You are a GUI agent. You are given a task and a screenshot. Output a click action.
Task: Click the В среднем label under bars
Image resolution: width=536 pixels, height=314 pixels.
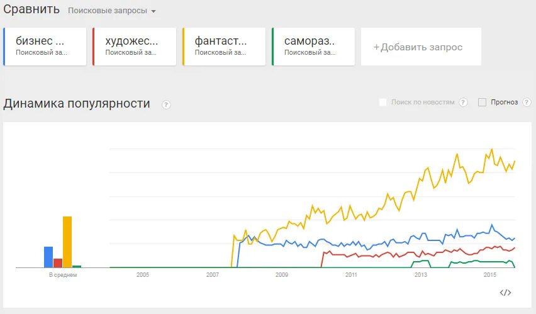(63, 274)
